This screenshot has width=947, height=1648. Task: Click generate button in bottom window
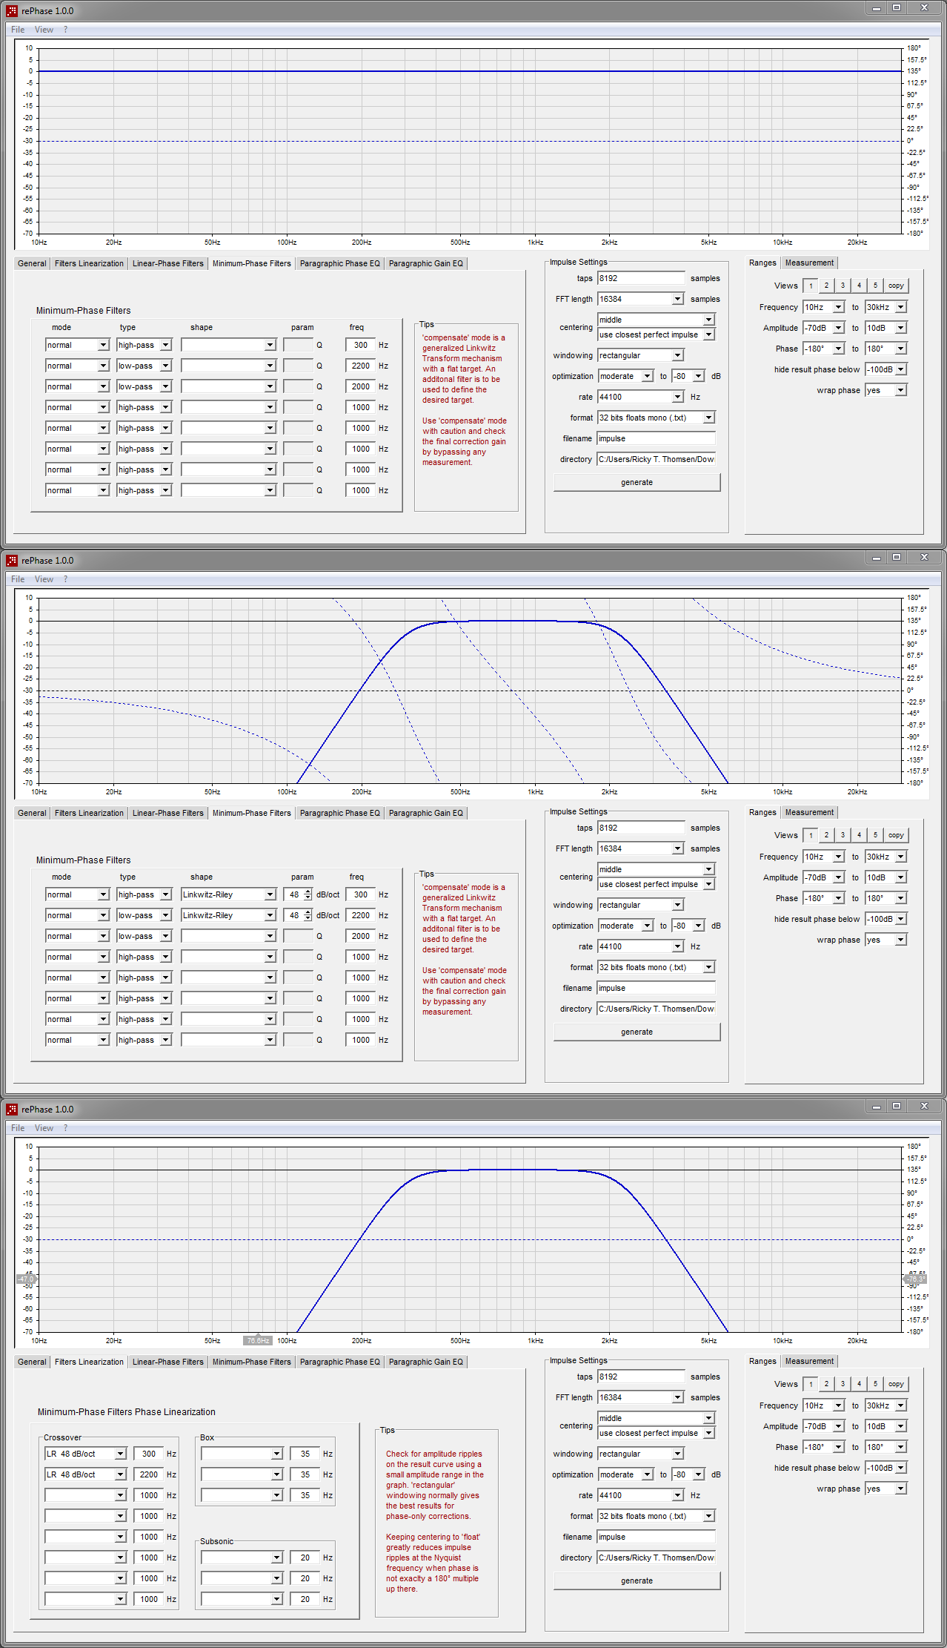[637, 1581]
